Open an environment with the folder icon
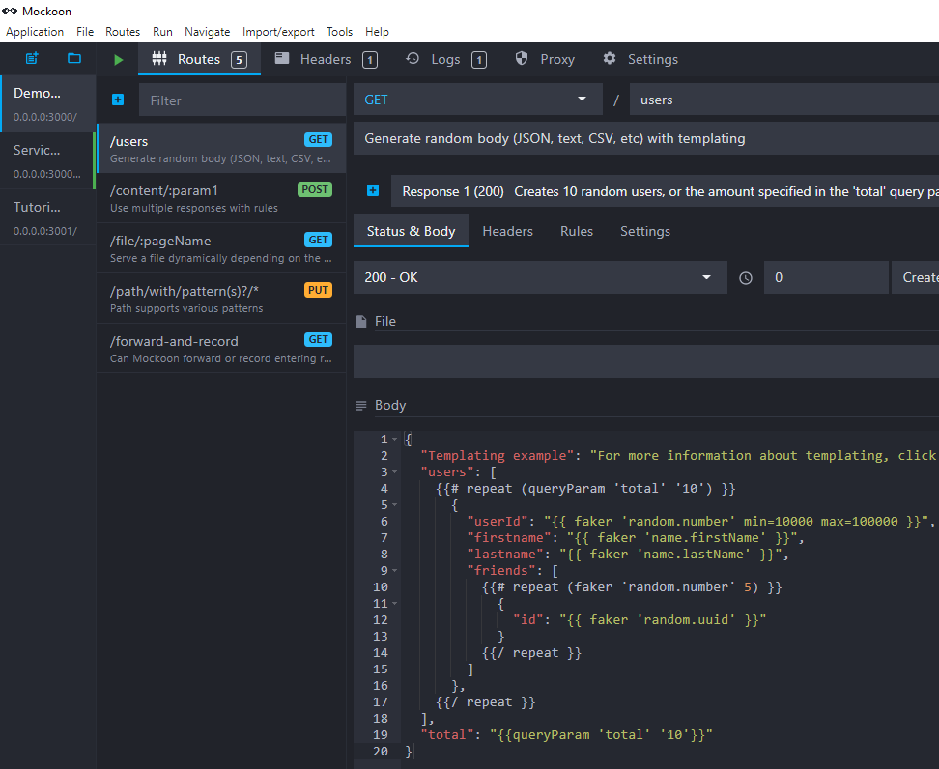 pyautogui.click(x=73, y=59)
